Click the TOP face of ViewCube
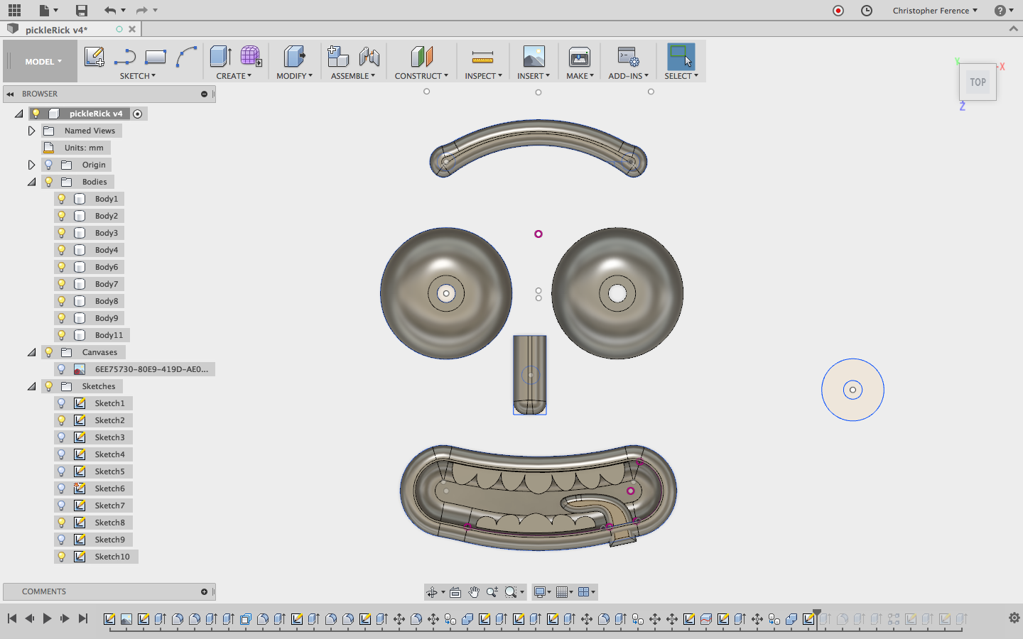The height and width of the screenshot is (639, 1023). coord(978,82)
